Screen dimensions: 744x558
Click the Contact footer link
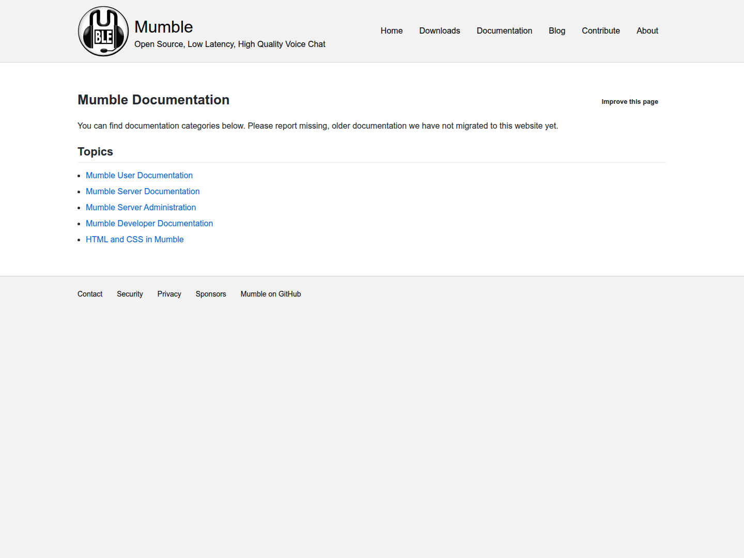pos(90,294)
